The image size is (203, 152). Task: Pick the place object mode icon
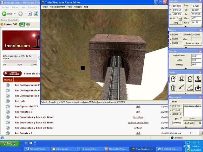(198, 79)
